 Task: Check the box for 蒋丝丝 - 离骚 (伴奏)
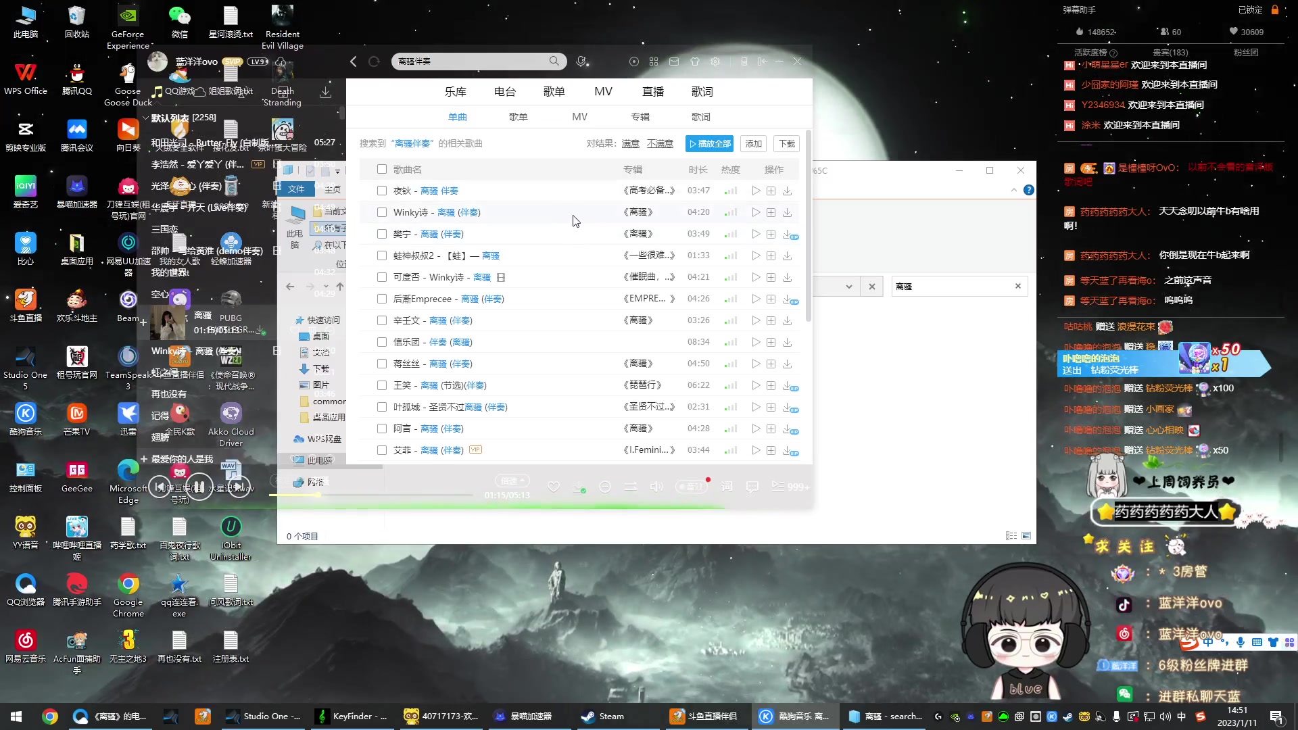(x=382, y=364)
